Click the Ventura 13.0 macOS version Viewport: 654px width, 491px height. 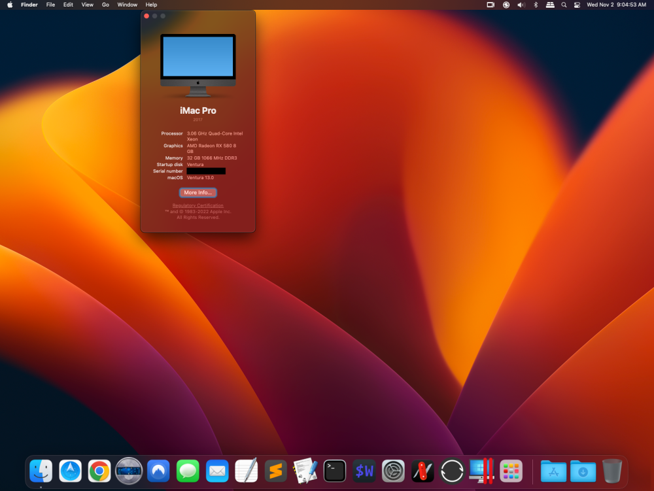click(200, 178)
